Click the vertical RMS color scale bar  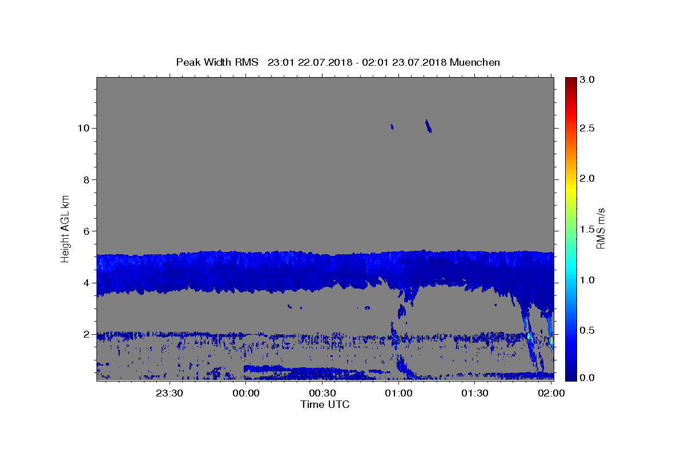tap(571, 229)
